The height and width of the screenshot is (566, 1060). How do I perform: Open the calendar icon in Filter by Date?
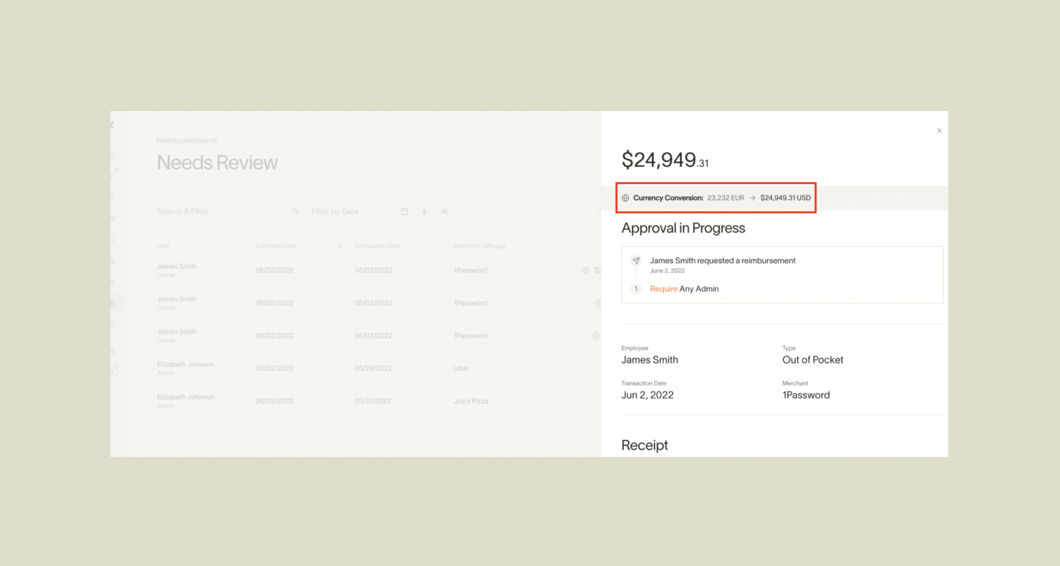tap(404, 212)
